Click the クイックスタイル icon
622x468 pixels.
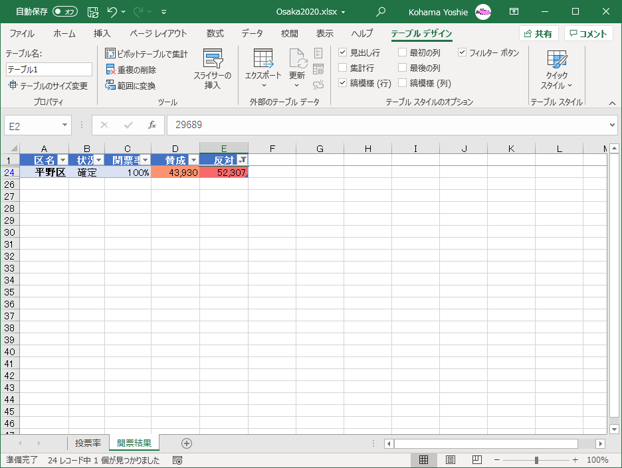[557, 60]
